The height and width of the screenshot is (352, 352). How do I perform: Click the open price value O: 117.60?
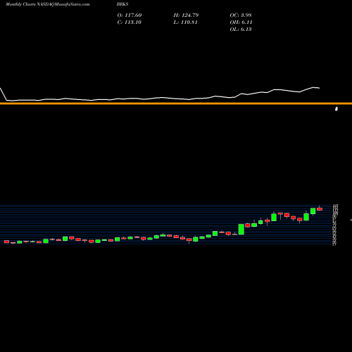pos(130,15)
